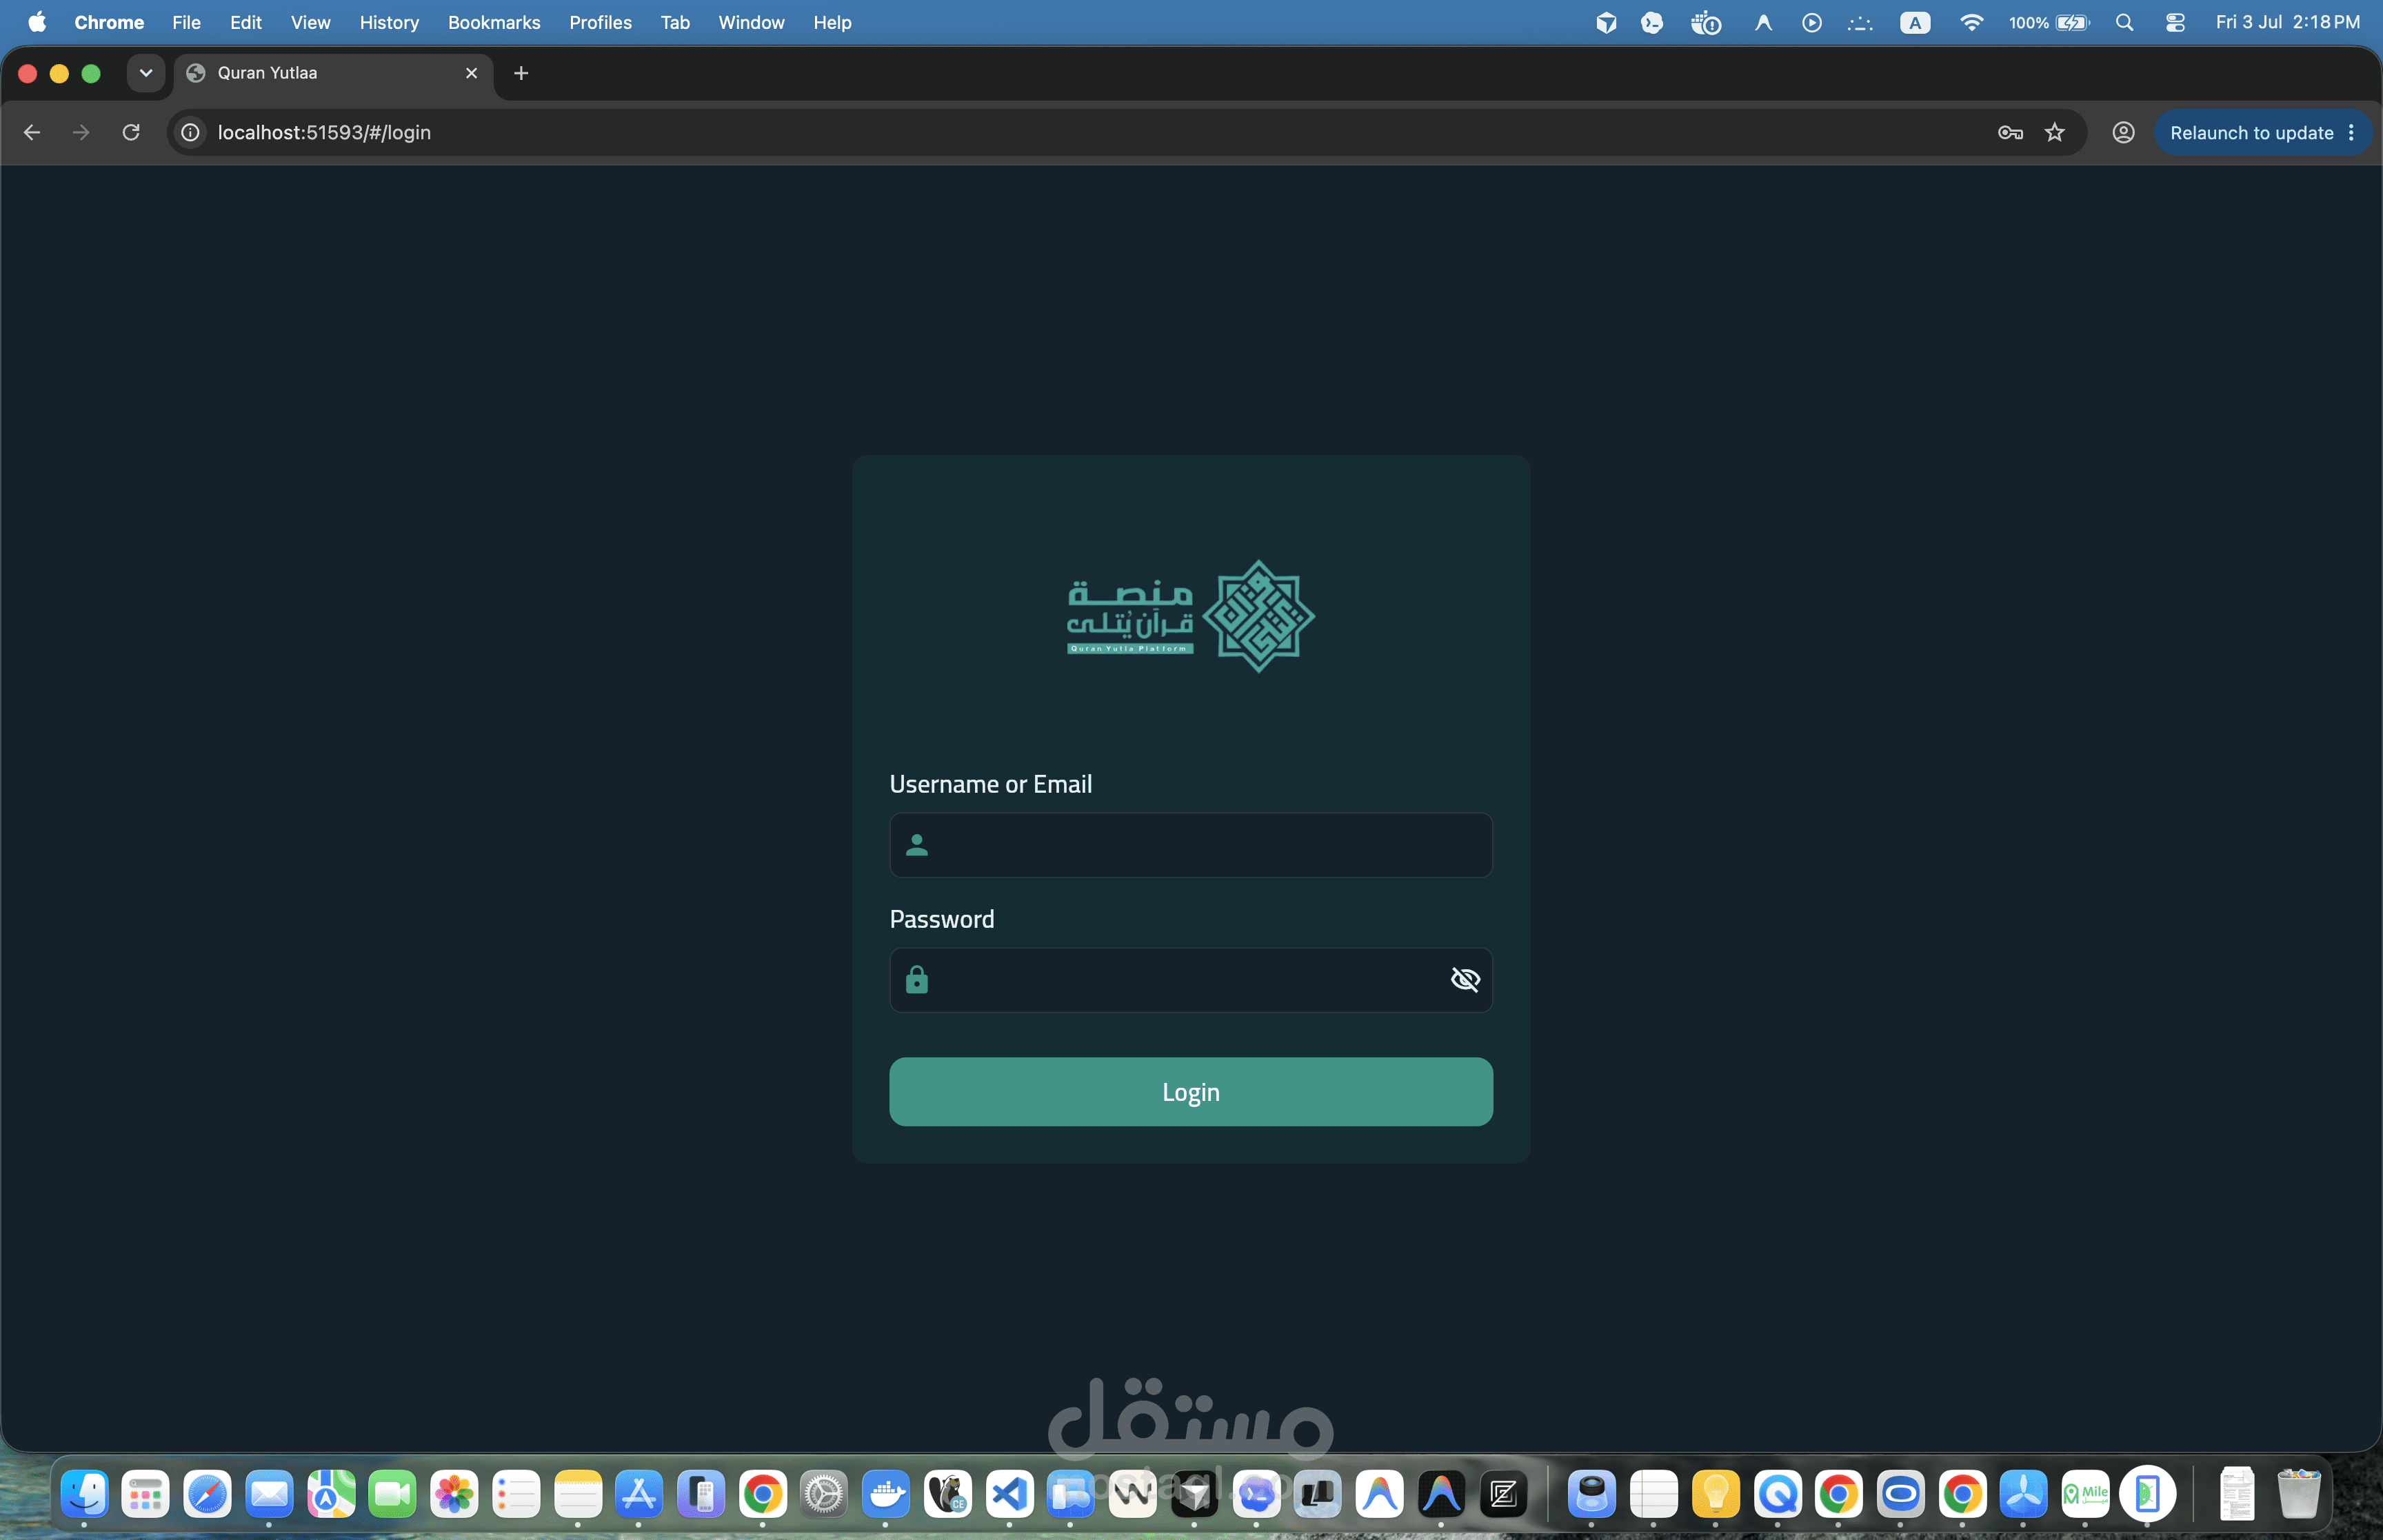2383x1540 pixels.
Task: Focus the Password input field
Action: [1191, 980]
